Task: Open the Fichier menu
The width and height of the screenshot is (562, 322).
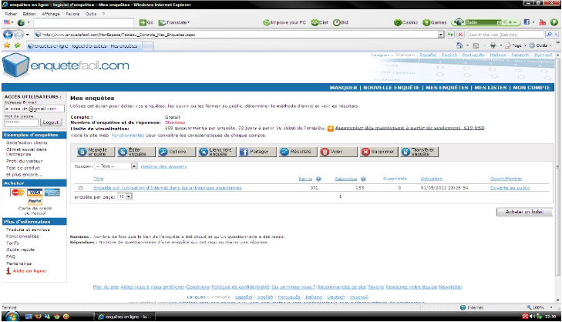Action: pos(11,14)
